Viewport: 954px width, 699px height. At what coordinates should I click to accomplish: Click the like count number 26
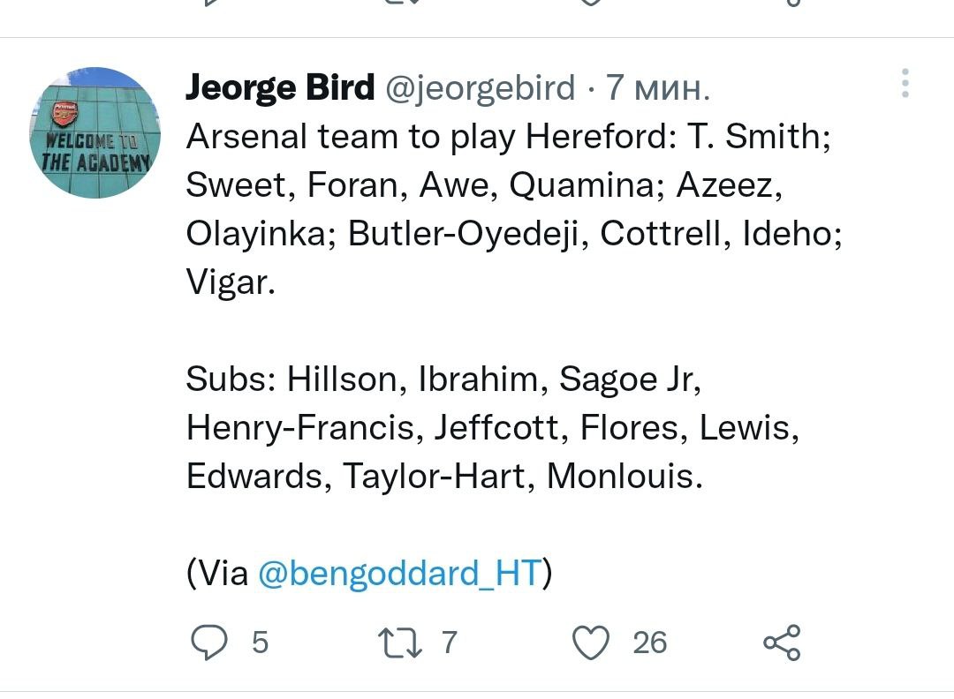click(x=649, y=643)
